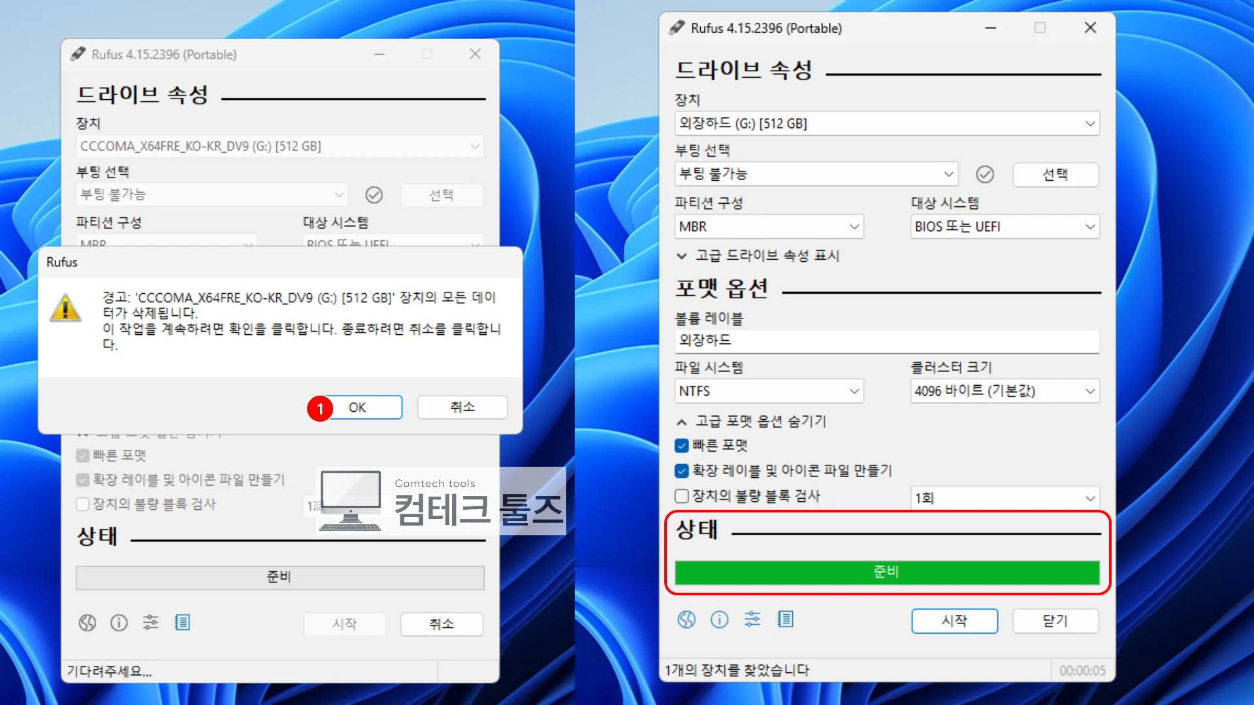Close the right Rufus window

point(1090,27)
